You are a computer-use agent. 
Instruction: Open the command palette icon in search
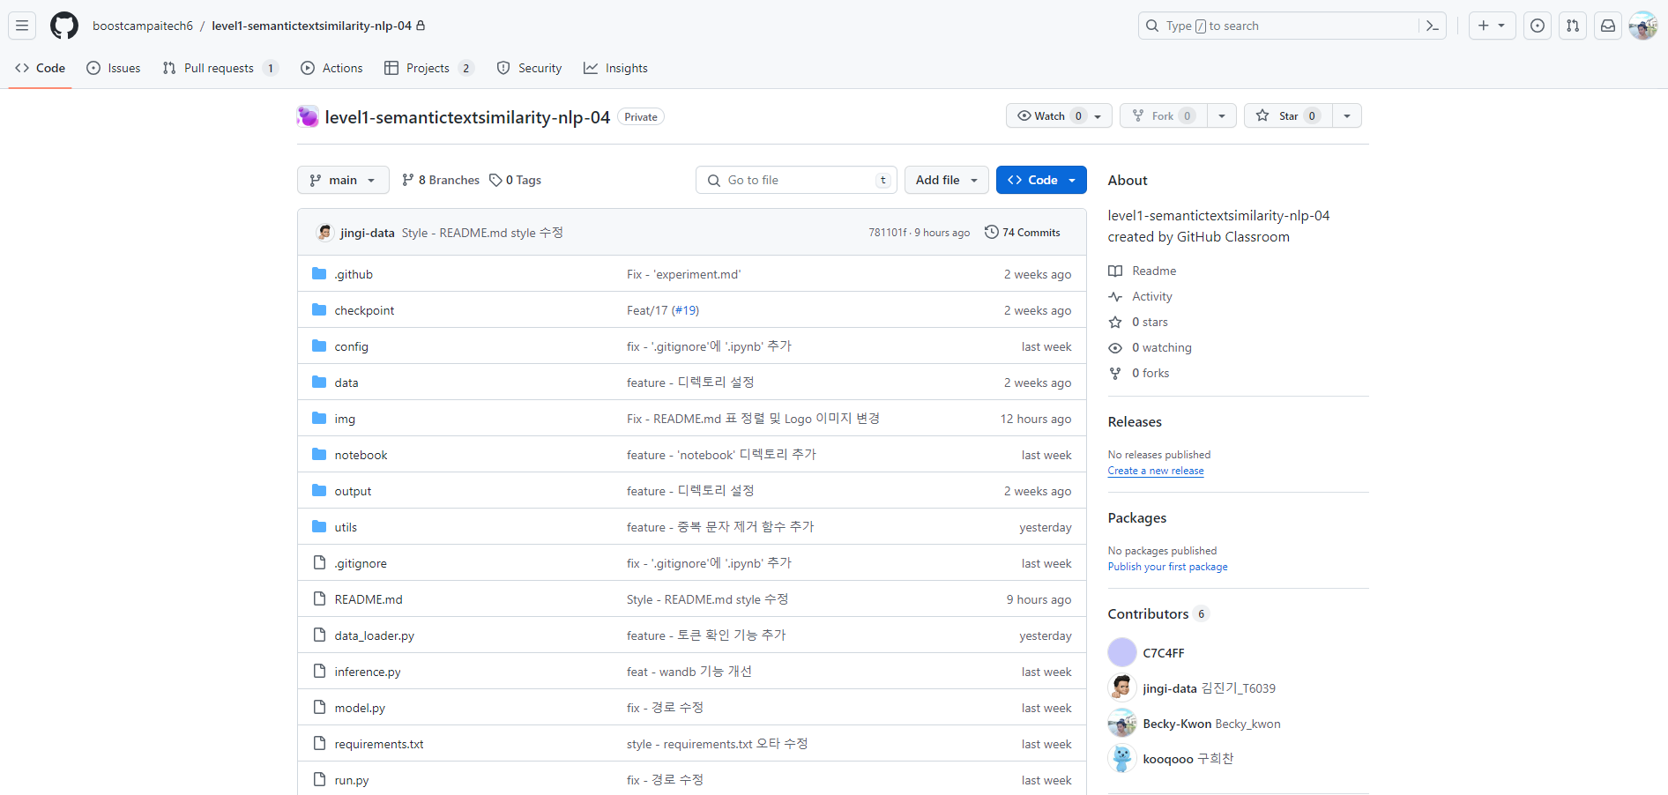click(1433, 26)
